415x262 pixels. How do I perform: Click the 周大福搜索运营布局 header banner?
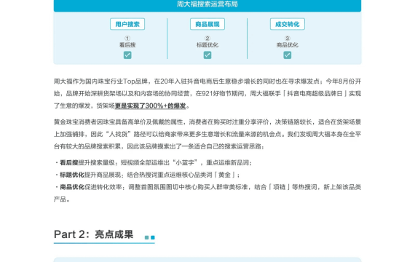(x=207, y=5)
